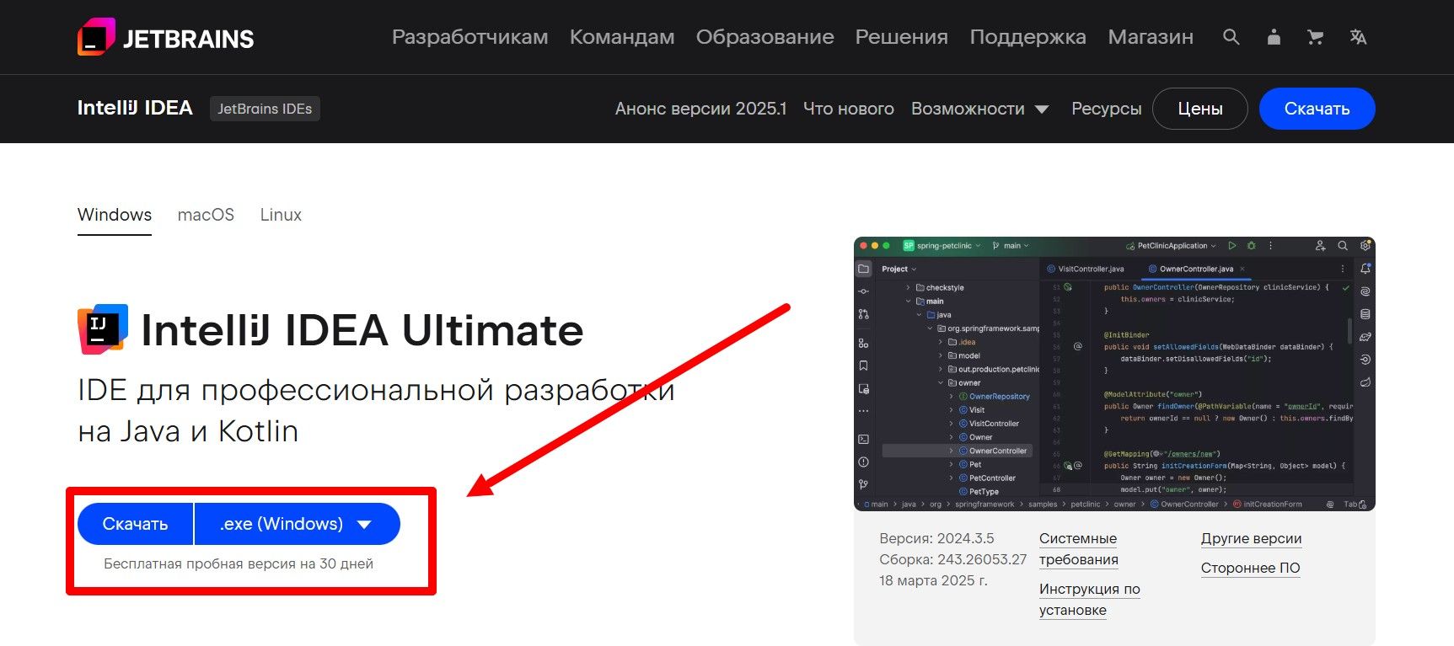1454x646 pixels.
Task: Click the IntelliJ IDEA Ultimate heading
Action: 362,330
